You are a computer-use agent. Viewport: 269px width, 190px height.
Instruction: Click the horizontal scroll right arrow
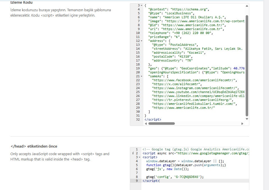click(x=242, y=123)
